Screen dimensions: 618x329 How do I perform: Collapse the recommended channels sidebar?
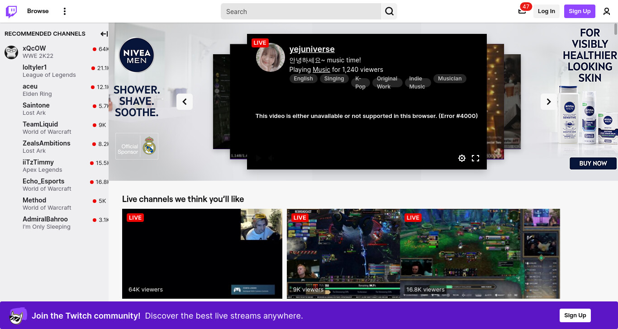click(104, 34)
